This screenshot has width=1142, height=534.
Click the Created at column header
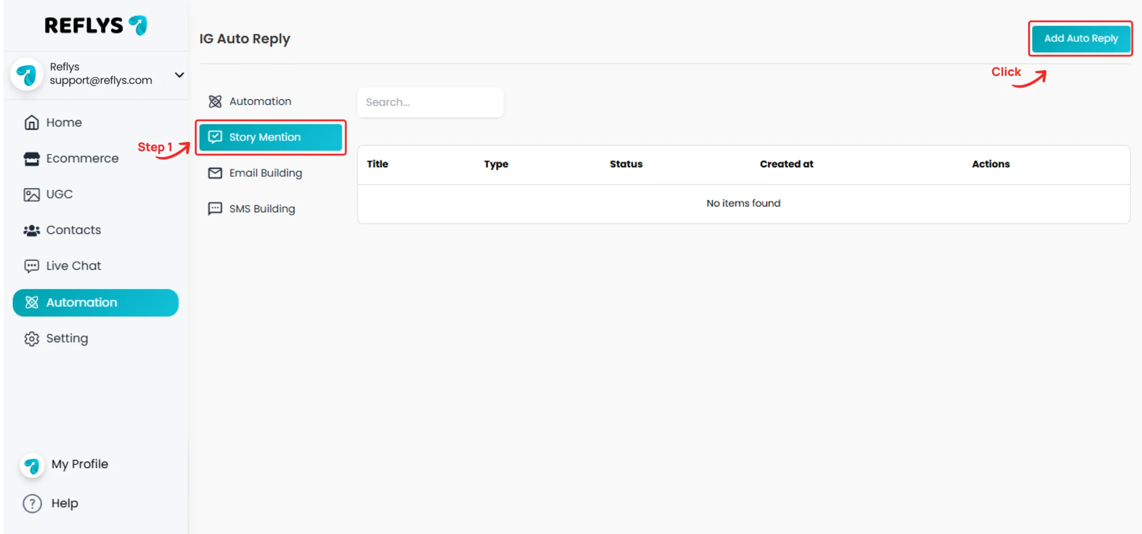click(x=786, y=164)
